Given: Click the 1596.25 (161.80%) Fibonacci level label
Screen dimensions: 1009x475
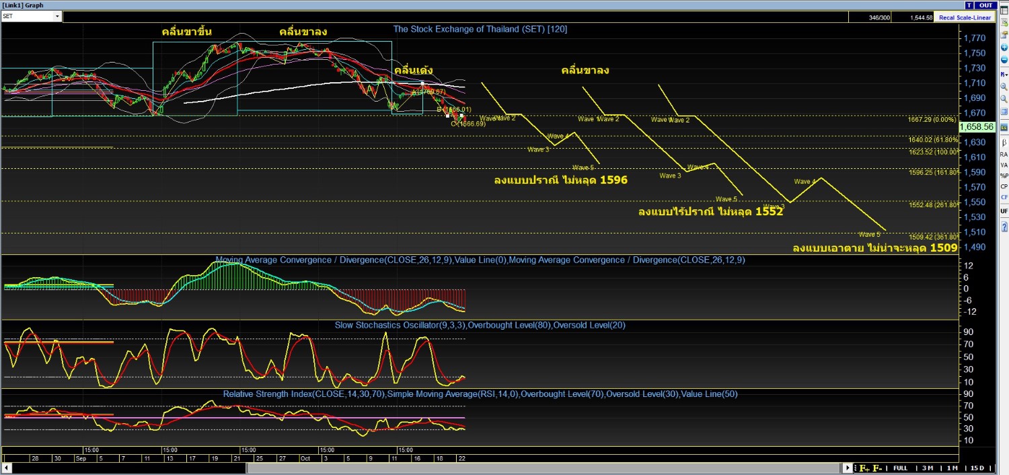Looking at the screenshot, I should [x=932, y=172].
